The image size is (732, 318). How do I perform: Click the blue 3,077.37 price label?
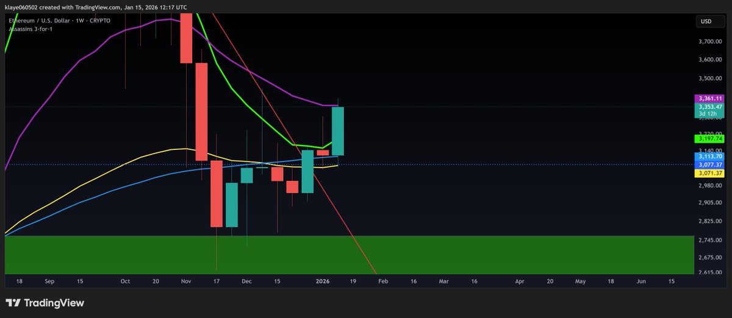click(x=709, y=164)
